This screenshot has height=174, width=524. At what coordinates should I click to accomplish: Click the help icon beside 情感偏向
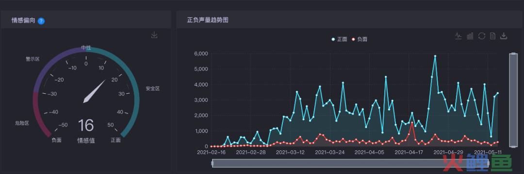tap(41, 21)
